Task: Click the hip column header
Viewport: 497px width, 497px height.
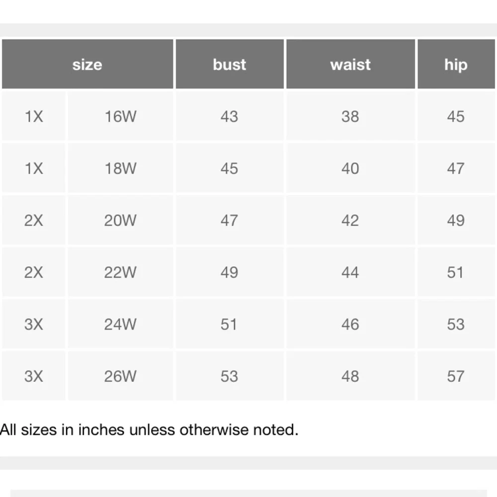Action: point(455,65)
